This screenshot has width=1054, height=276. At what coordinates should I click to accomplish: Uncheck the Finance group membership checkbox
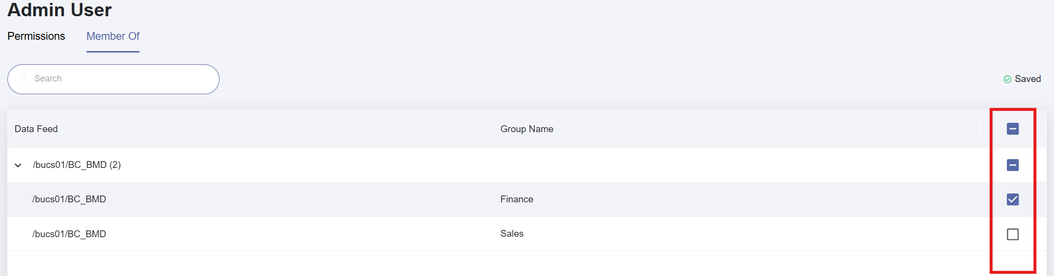tap(1013, 199)
